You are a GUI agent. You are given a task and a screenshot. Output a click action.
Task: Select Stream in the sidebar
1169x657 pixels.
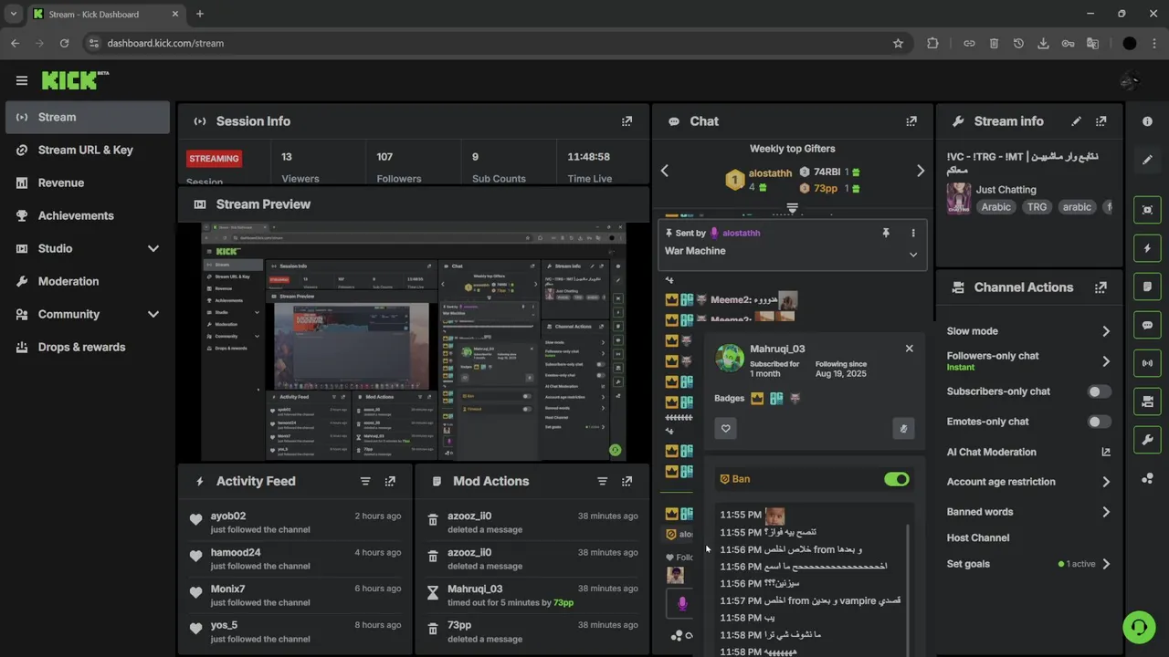(x=88, y=117)
